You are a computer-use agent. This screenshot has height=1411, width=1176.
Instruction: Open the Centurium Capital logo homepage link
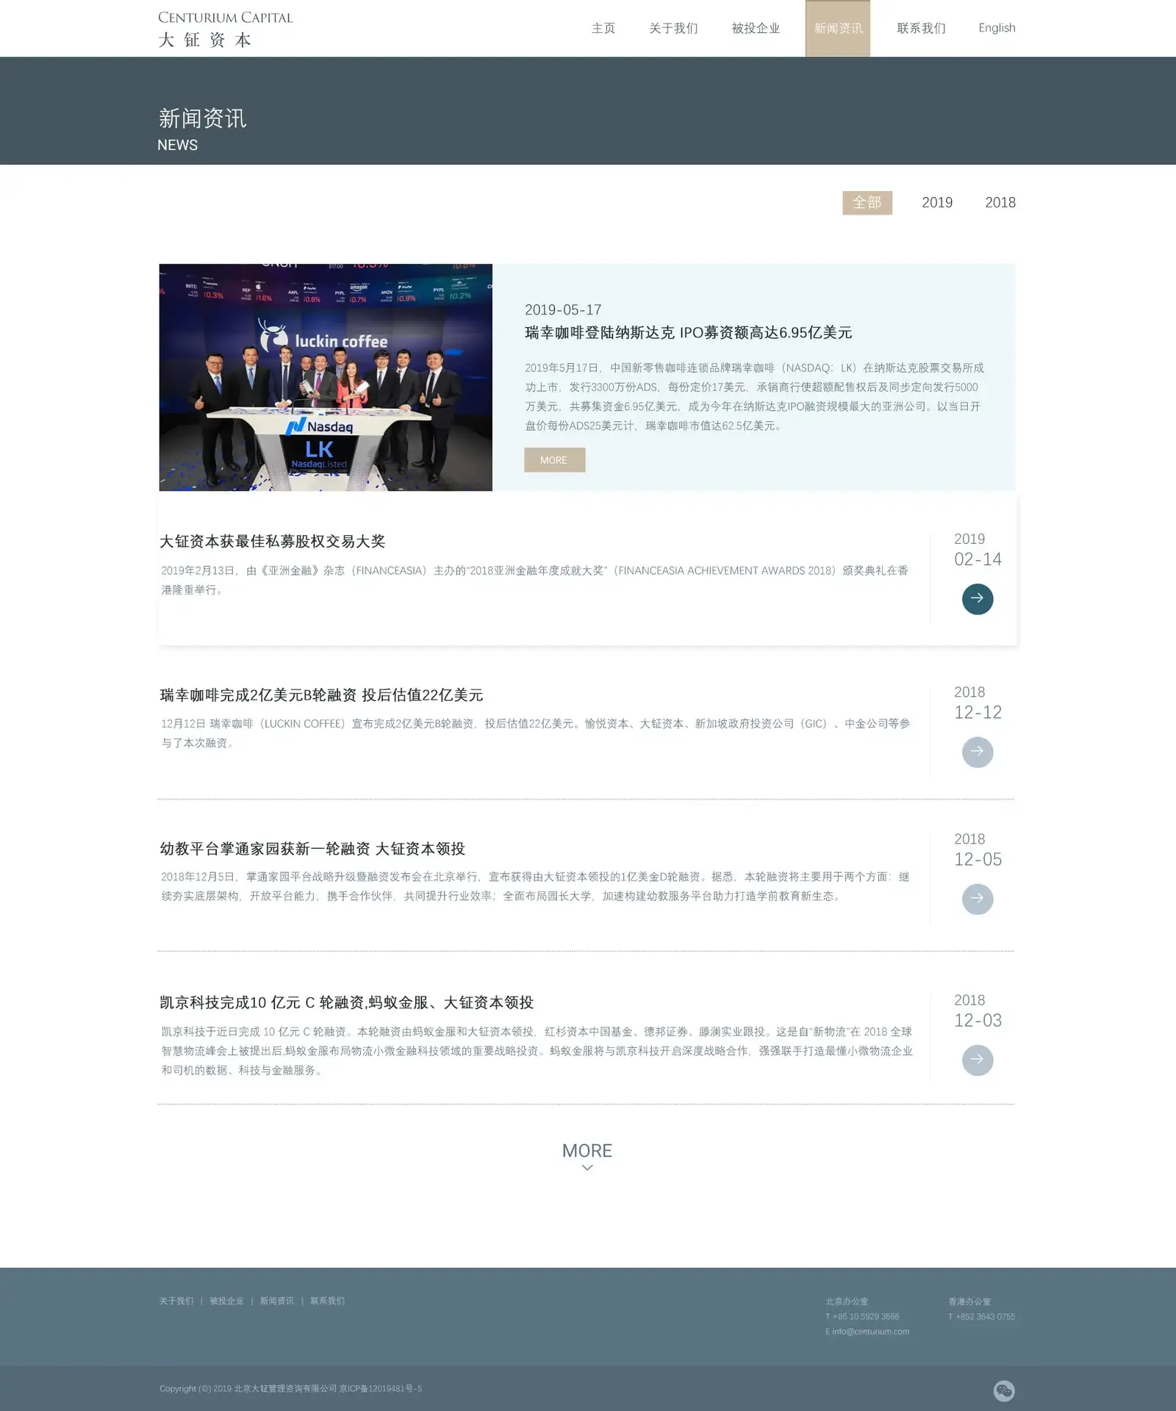coord(225,29)
